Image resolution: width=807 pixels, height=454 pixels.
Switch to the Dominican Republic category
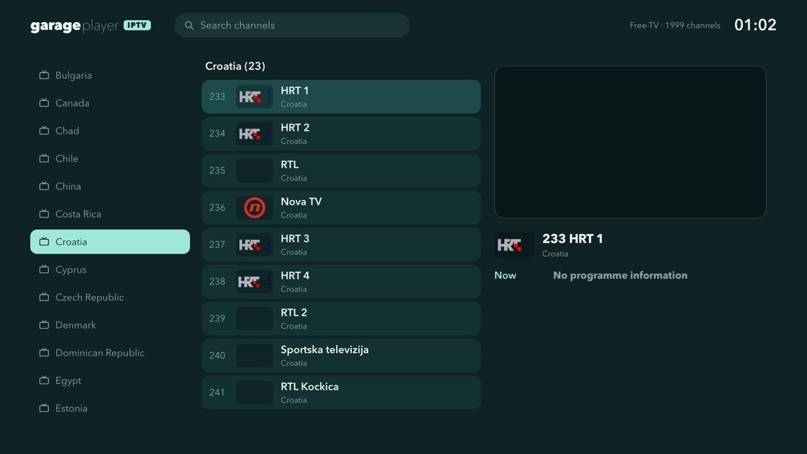tap(110, 352)
